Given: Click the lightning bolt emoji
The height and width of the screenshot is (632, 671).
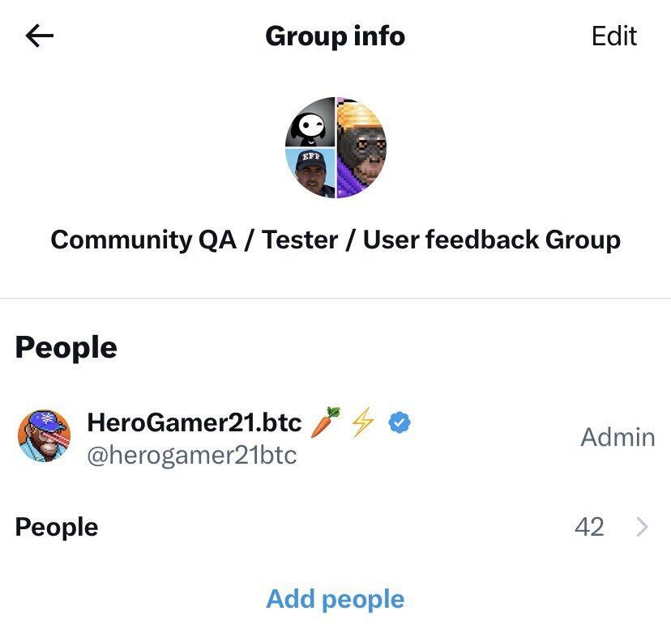Looking at the screenshot, I should click(362, 422).
